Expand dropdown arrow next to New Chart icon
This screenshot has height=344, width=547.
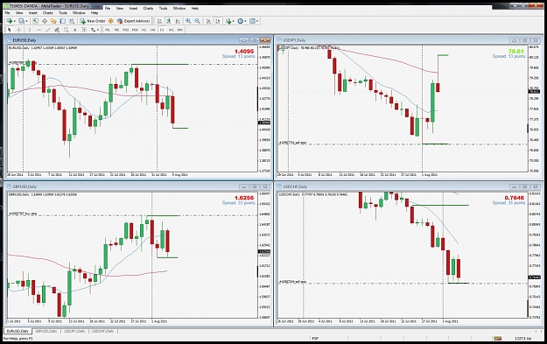pos(15,21)
